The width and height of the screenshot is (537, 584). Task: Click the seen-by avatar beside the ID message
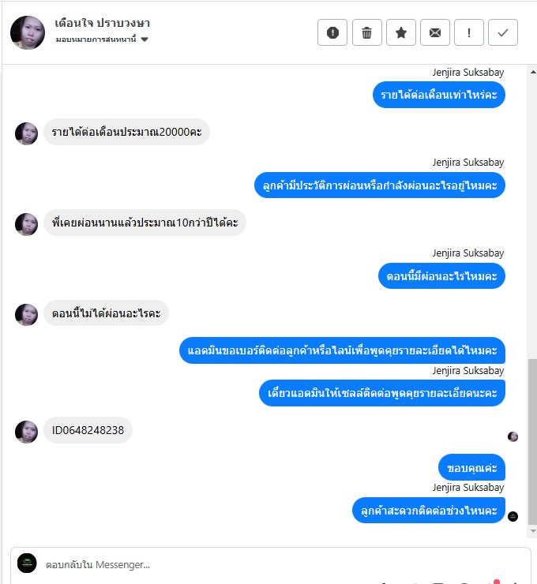pyautogui.click(x=513, y=436)
